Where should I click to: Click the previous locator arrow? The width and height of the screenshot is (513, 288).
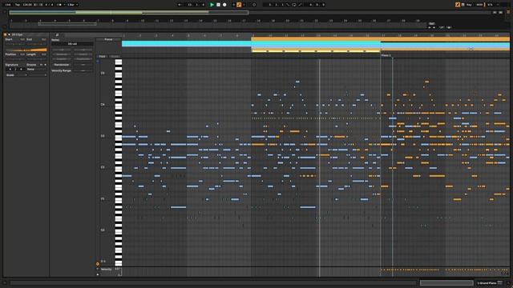(x=430, y=28)
